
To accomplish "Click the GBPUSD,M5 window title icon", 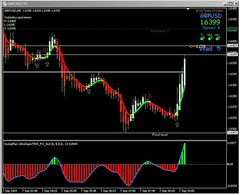I will 5,3.
